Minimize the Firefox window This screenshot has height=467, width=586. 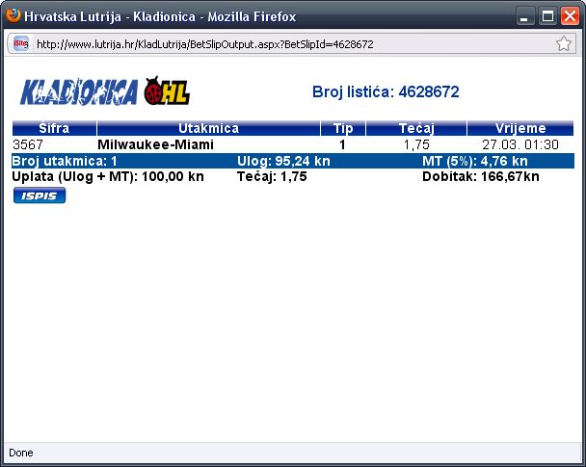point(524,16)
